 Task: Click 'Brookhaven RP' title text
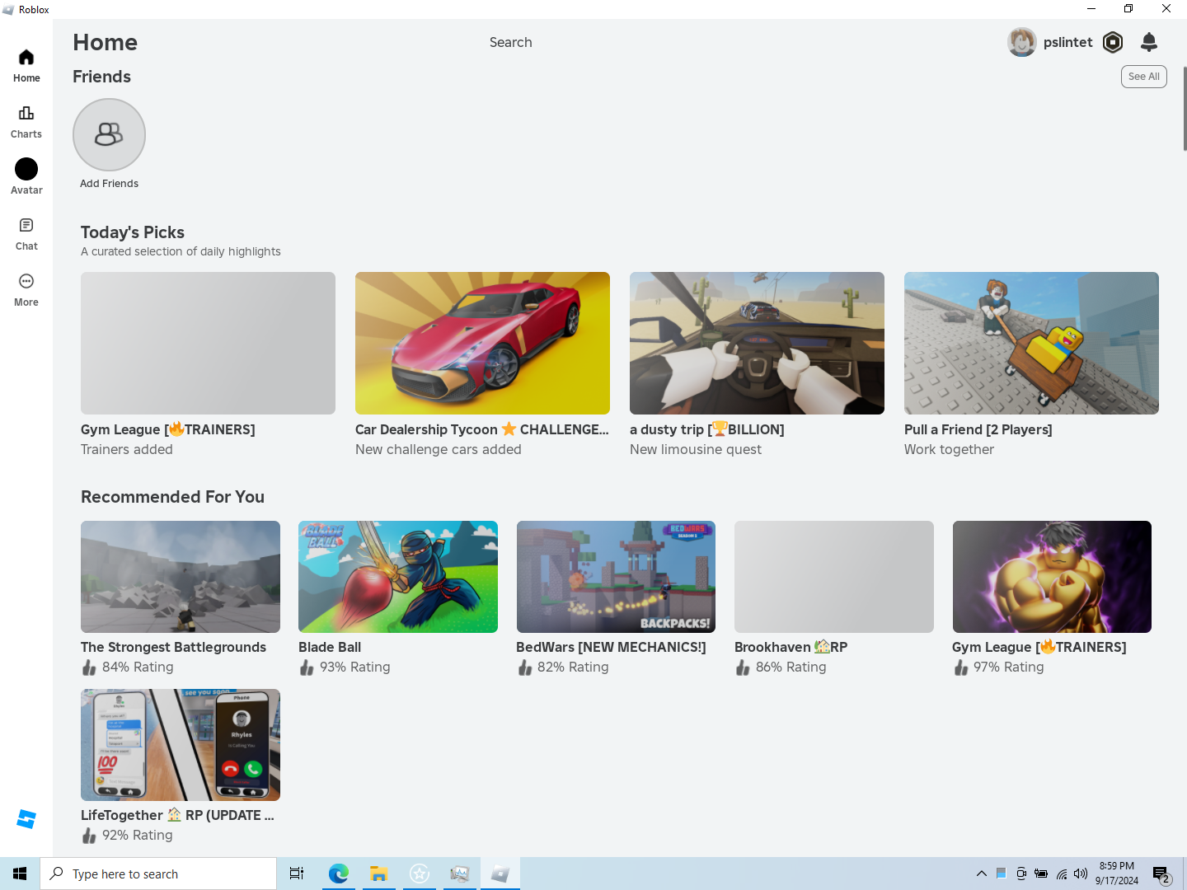point(791,647)
